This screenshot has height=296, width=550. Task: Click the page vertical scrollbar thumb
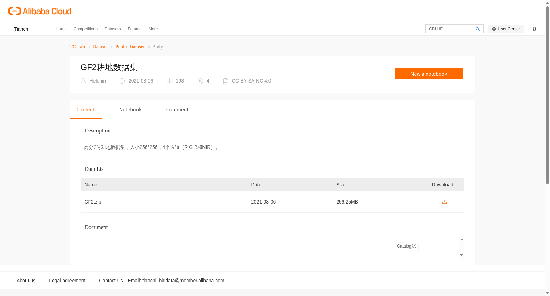(547, 95)
